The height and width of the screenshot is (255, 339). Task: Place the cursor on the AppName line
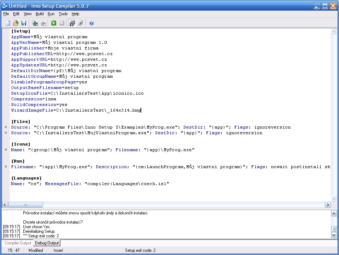(x=49, y=37)
